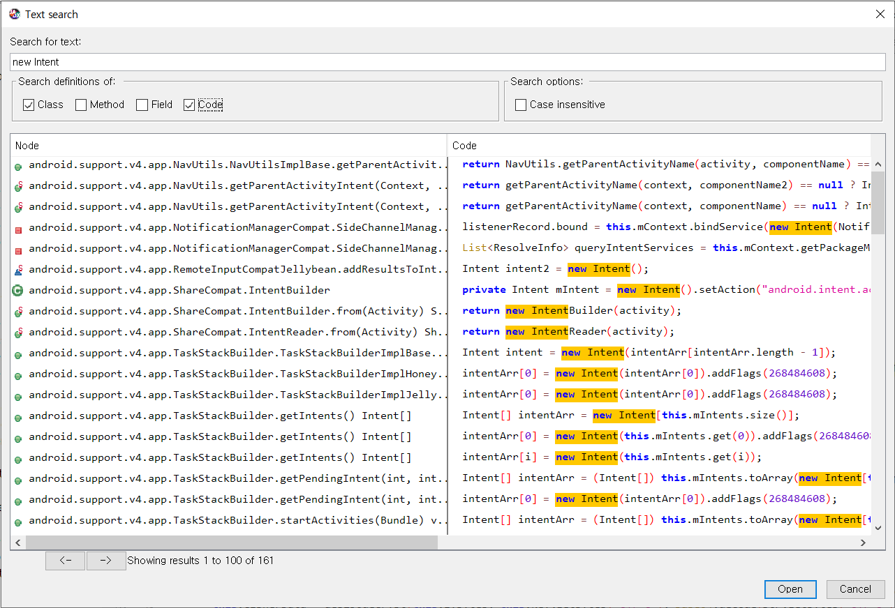Click the jadx app icon in title bar
Image resolution: width=895 pixels, height=608 pixels.
pos(15,14)
